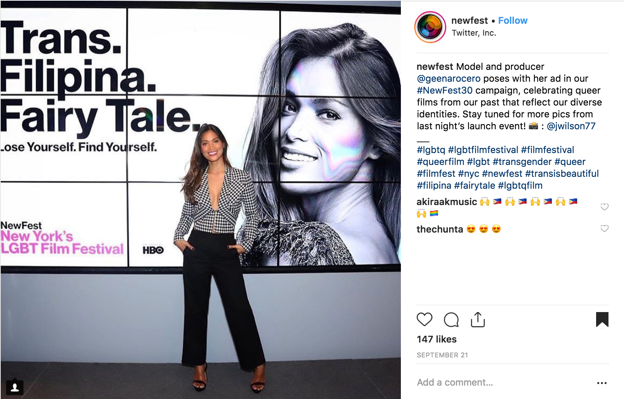
Task: Like thechunta's comment heart
Action: [605, 228]
